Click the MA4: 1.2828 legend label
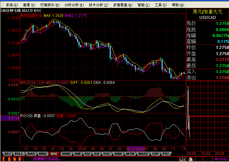Screen dimensions: 229x162 (53, 16)
